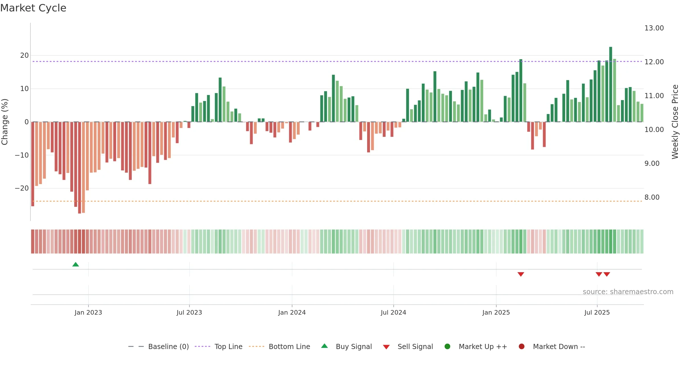Click the purple dotted top line

point(337,61)
